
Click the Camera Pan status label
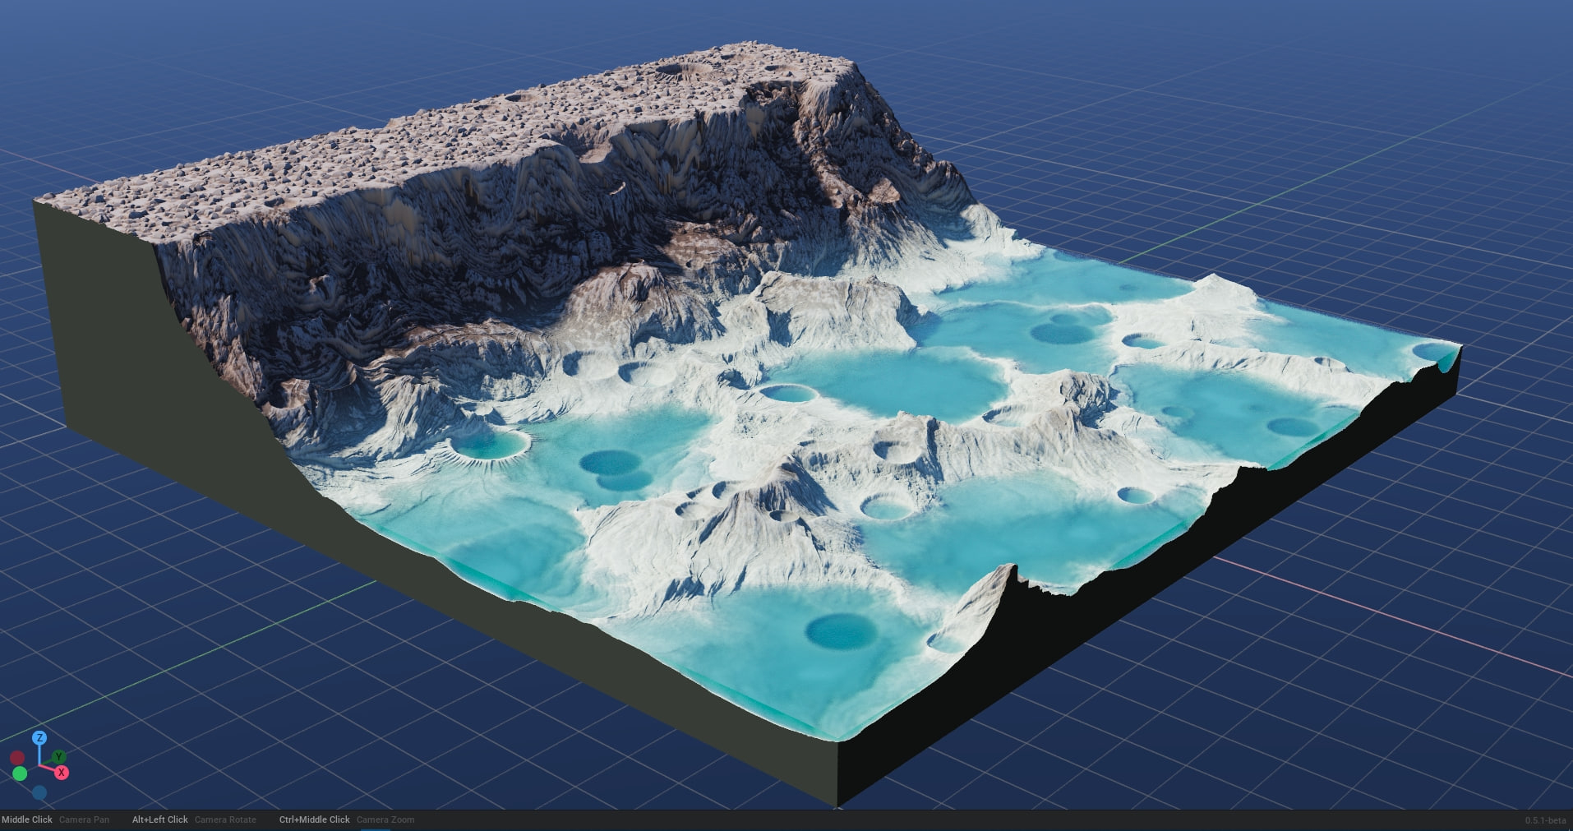click(84, 819)
